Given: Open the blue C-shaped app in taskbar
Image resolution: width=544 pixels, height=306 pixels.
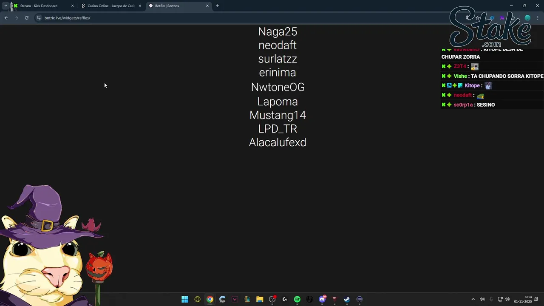Looking at the screenshot, I should point(222,299).
